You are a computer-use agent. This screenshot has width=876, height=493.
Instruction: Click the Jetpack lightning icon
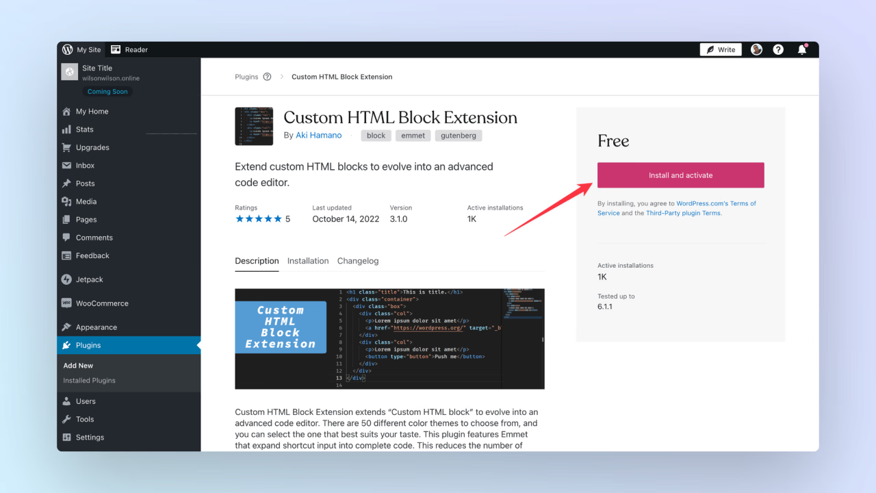click(x=66, y=279)
